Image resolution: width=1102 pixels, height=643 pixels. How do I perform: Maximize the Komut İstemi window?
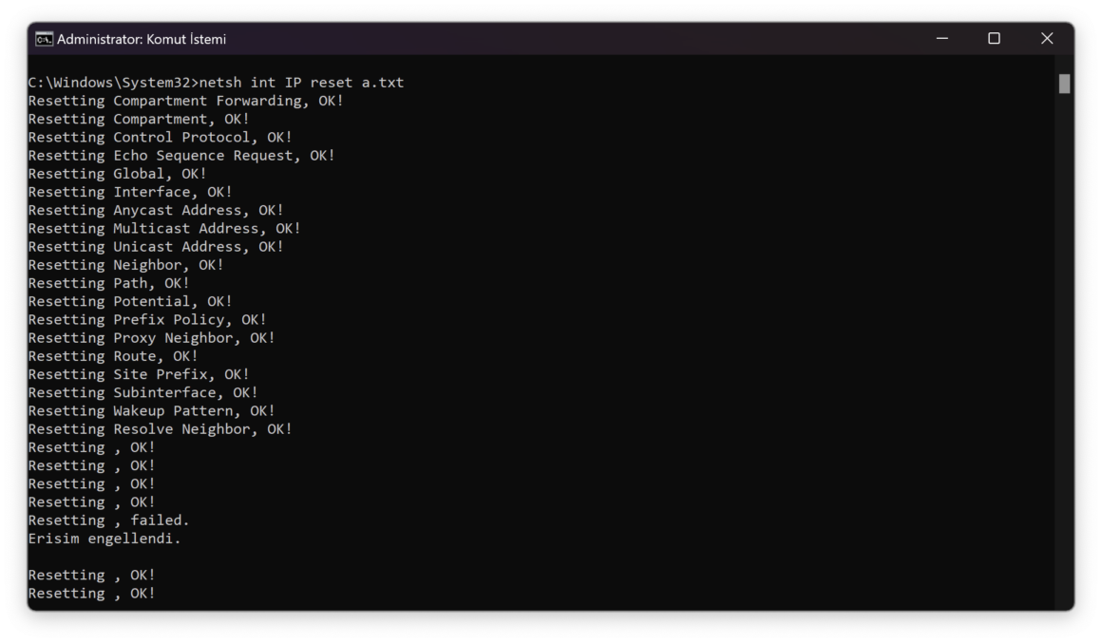[x=994, y=39]
